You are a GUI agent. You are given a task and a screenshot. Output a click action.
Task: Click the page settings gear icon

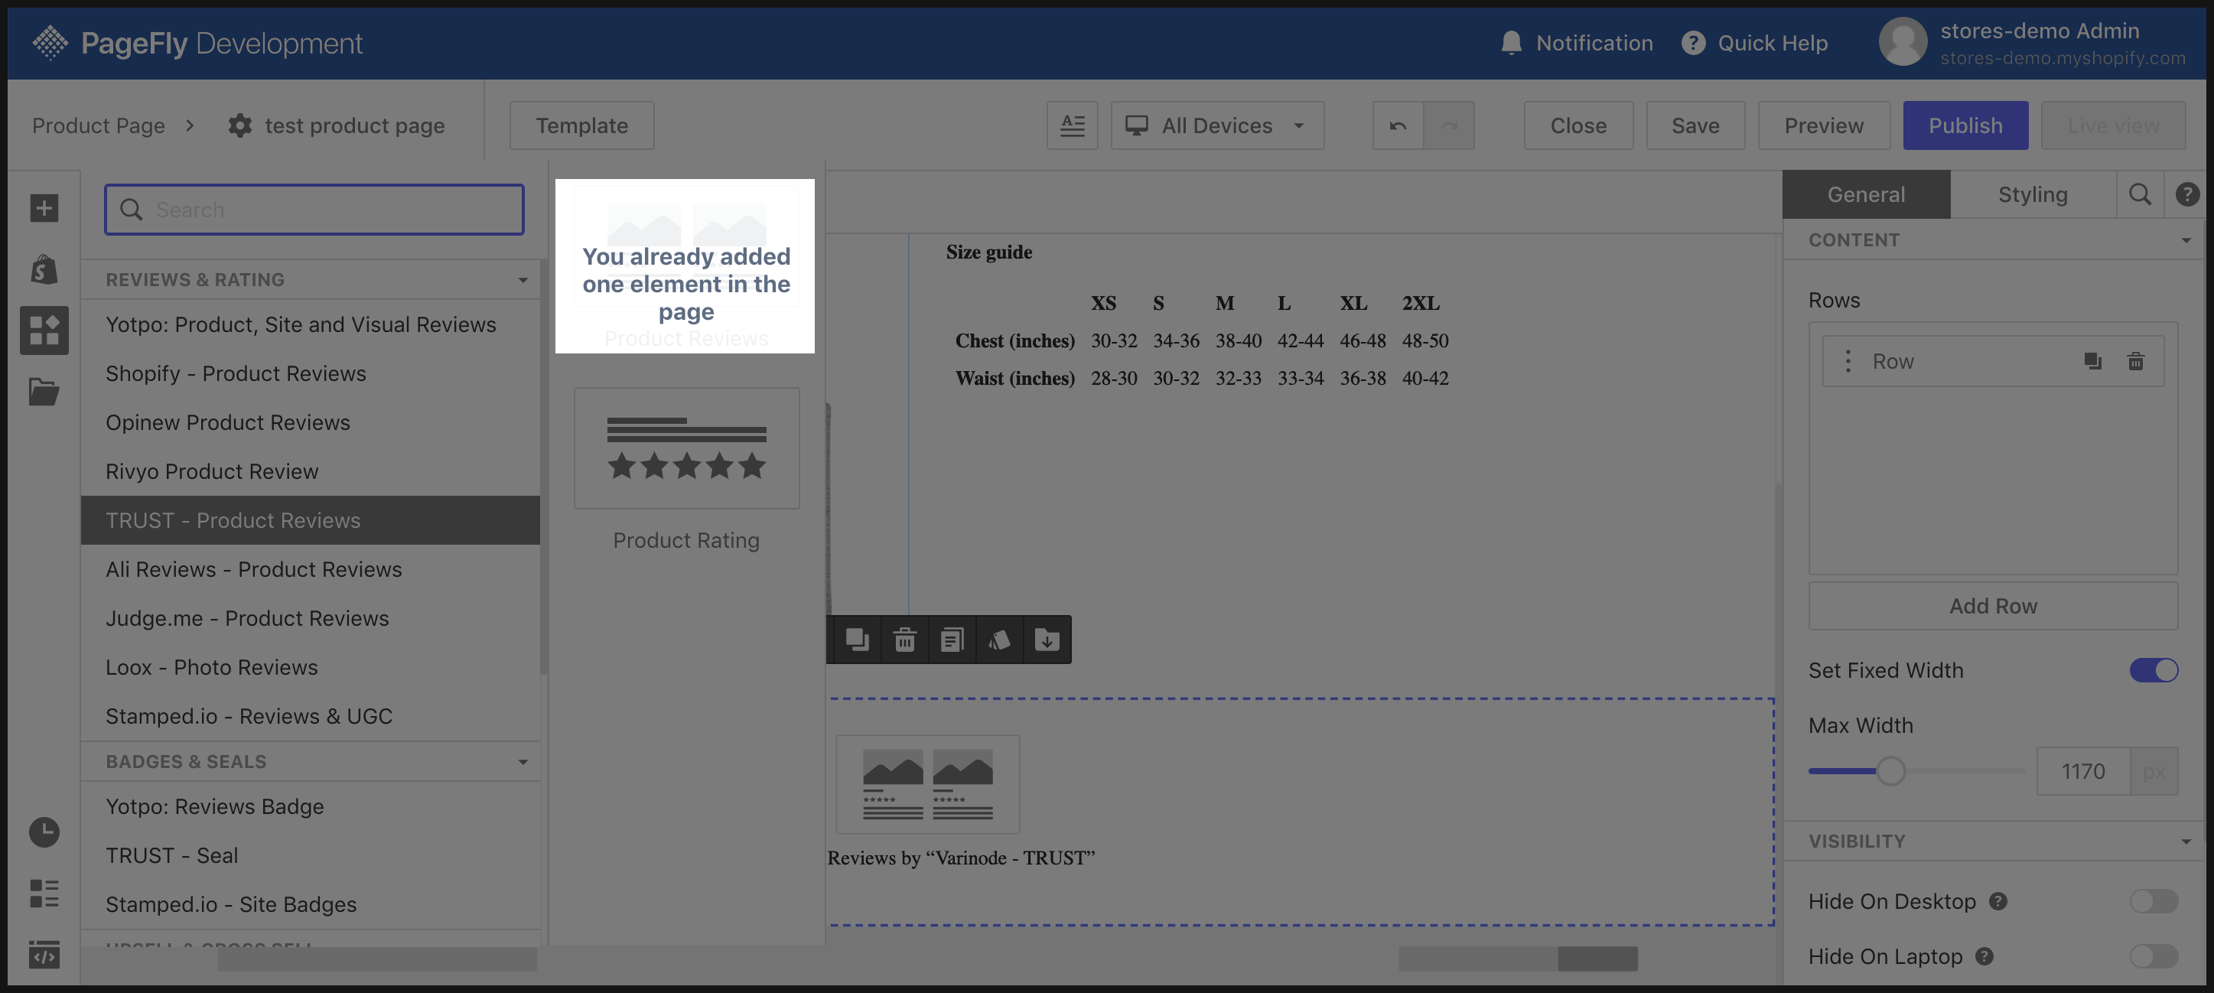point(239,125)
